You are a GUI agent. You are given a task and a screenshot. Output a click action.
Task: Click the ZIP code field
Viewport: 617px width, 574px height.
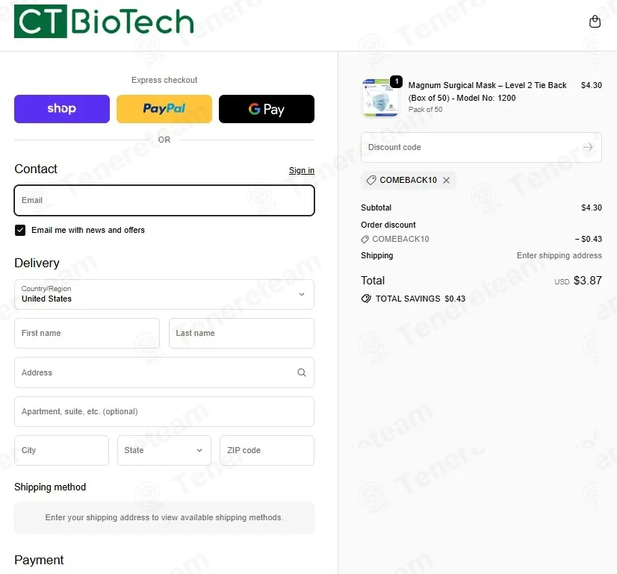267,450
